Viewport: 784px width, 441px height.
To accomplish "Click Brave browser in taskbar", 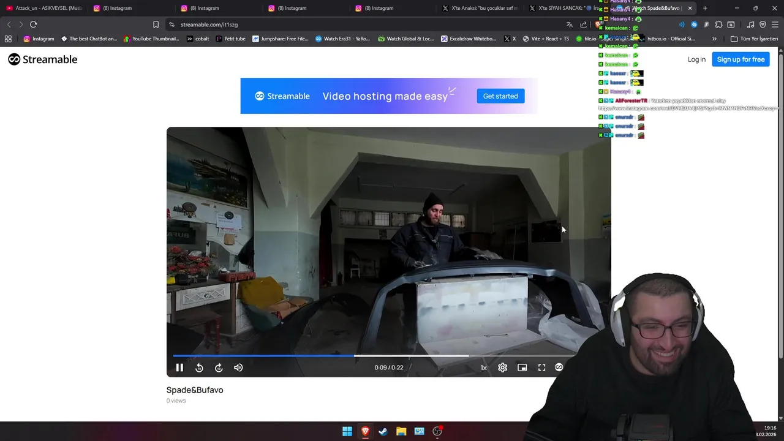I will tap(365, 431).
